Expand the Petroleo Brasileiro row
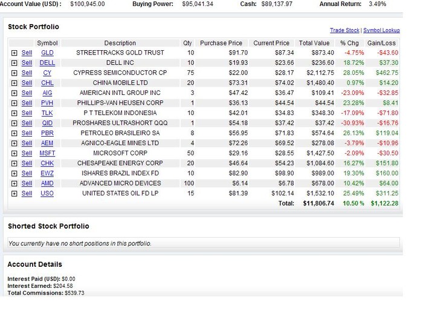This screenshot has height=323, width=423. click(14, 133)
